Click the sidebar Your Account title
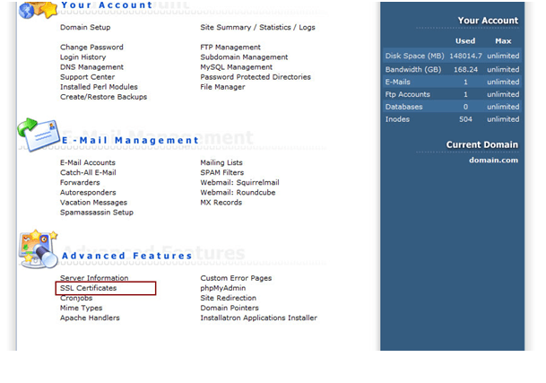Image resolution: width=546 pixels, height=383 pixels. coord(488,21)
